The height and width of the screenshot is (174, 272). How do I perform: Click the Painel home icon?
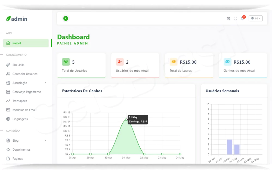click(8, 43)
